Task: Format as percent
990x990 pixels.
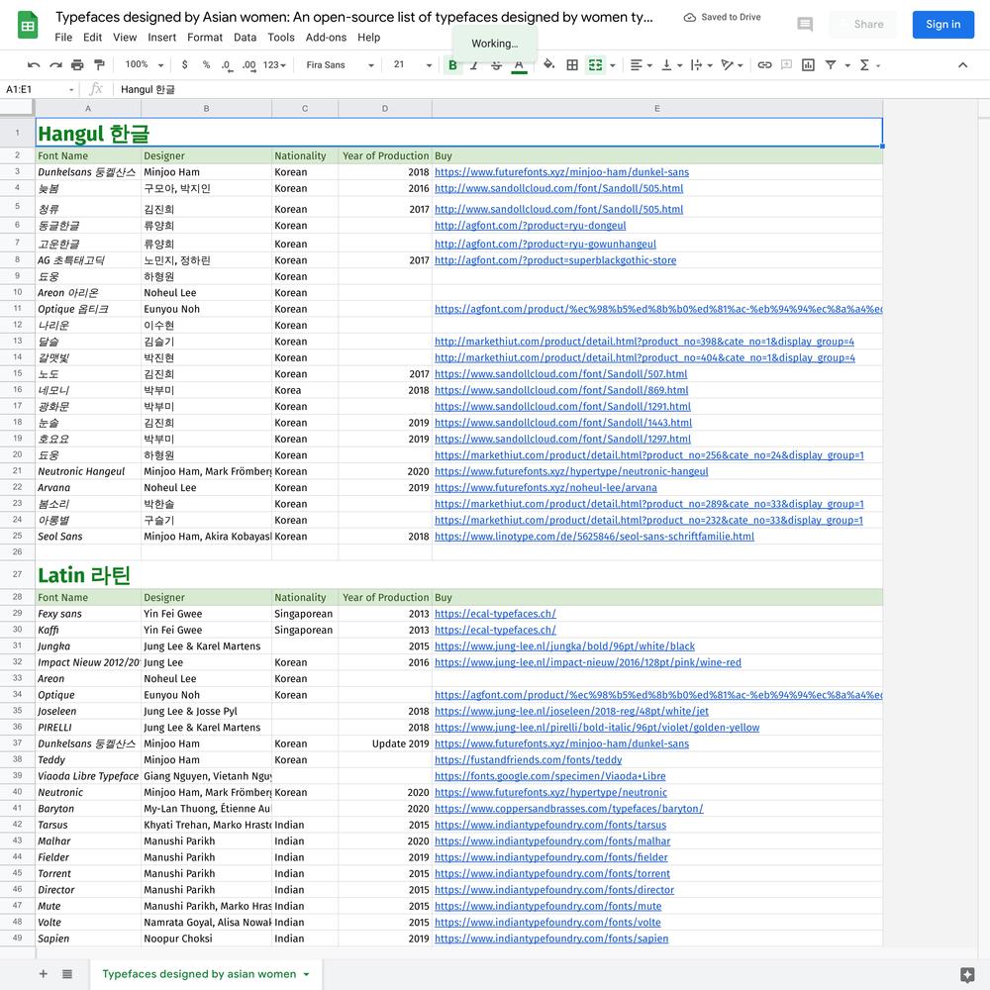Action: click(x=206, y=65)
